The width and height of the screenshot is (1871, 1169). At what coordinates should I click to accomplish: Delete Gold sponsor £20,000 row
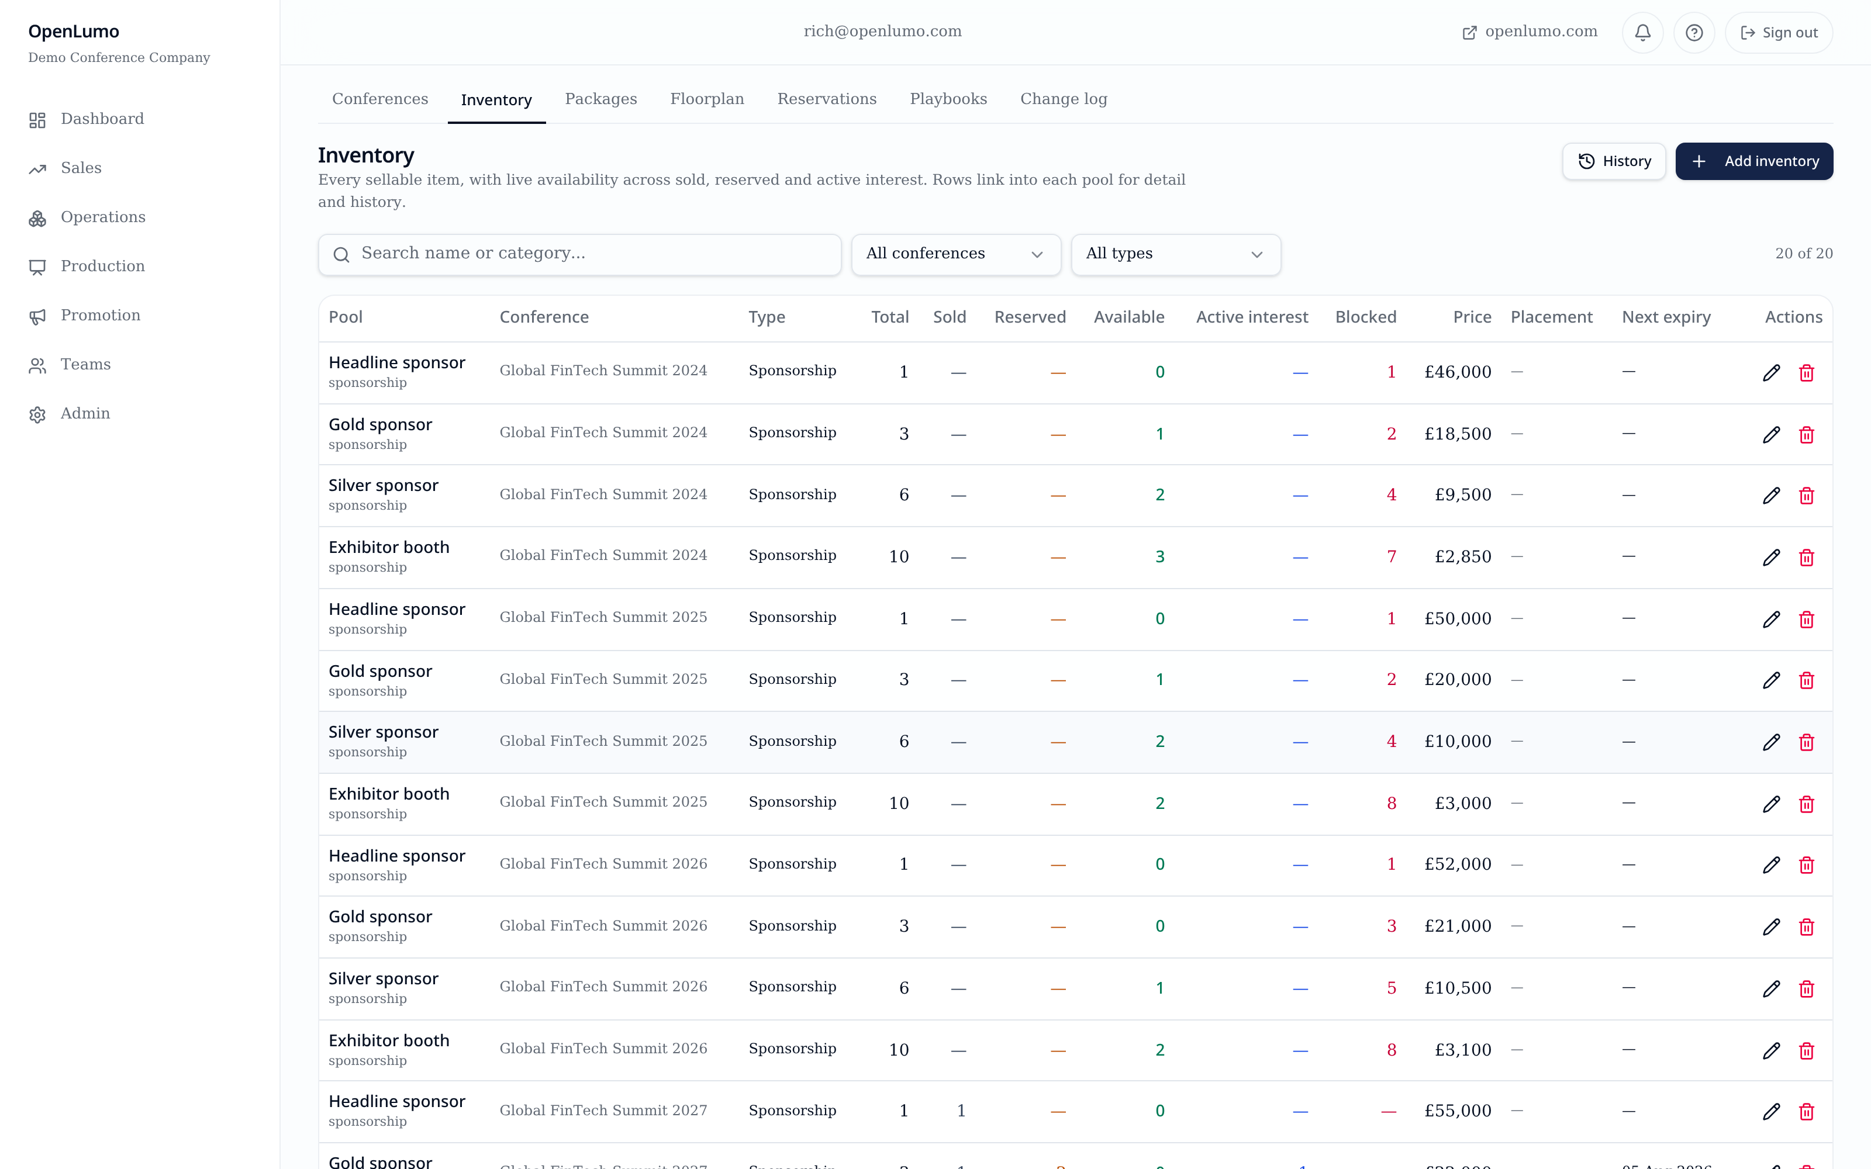1806,680
